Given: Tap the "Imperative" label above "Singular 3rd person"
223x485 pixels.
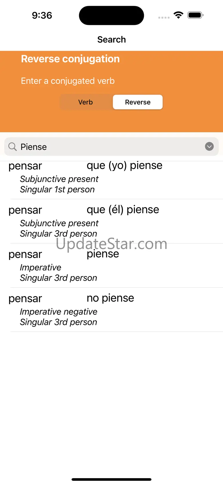Looking at the screenshot, I should click(41, 267).
